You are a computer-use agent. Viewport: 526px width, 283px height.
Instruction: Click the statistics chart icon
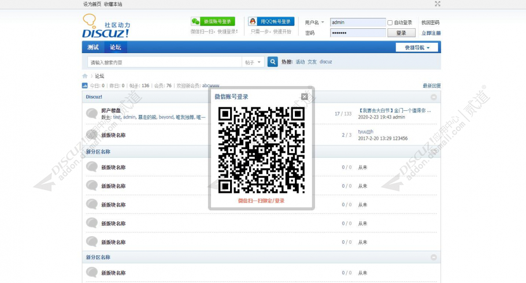point(85,86)
